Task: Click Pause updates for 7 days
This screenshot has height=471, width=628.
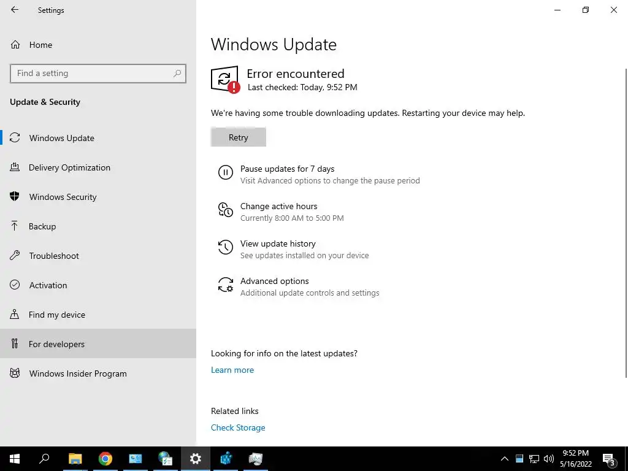Action: (319, 174)
